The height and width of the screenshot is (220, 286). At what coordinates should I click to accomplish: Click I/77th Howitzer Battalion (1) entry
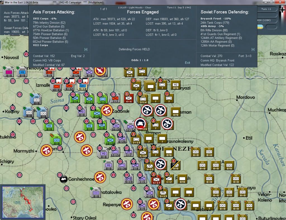[51, 30]
